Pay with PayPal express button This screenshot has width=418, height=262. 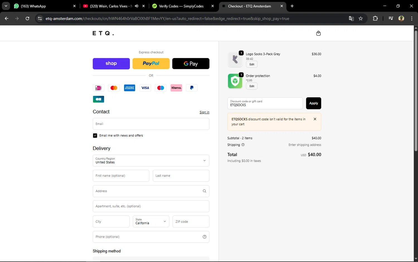click(x=151, y=64)
